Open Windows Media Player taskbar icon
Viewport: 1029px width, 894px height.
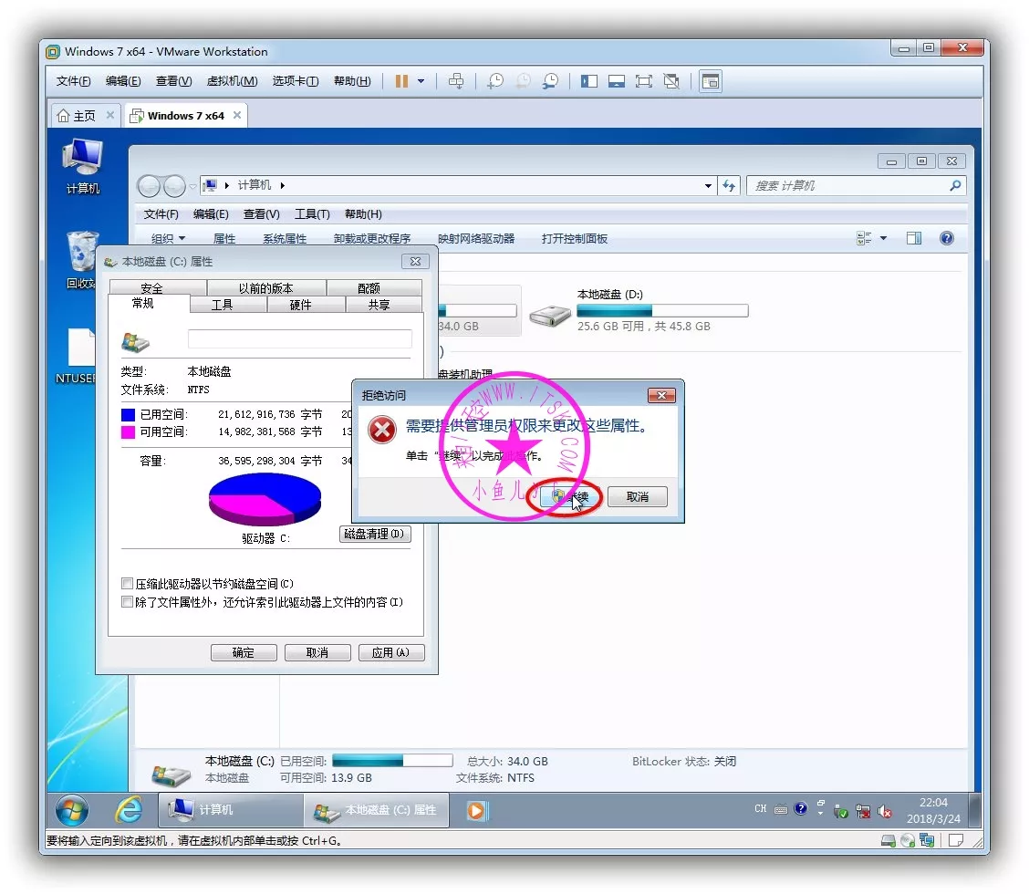(476, 810)
